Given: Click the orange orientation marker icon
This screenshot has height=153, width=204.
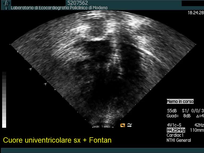Looking at the screenshot, I should point(123,125).
